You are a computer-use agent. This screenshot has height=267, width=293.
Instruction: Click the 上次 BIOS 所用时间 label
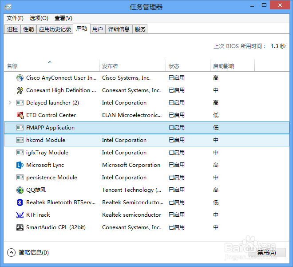pyautogui.click(x=240, y=46)
